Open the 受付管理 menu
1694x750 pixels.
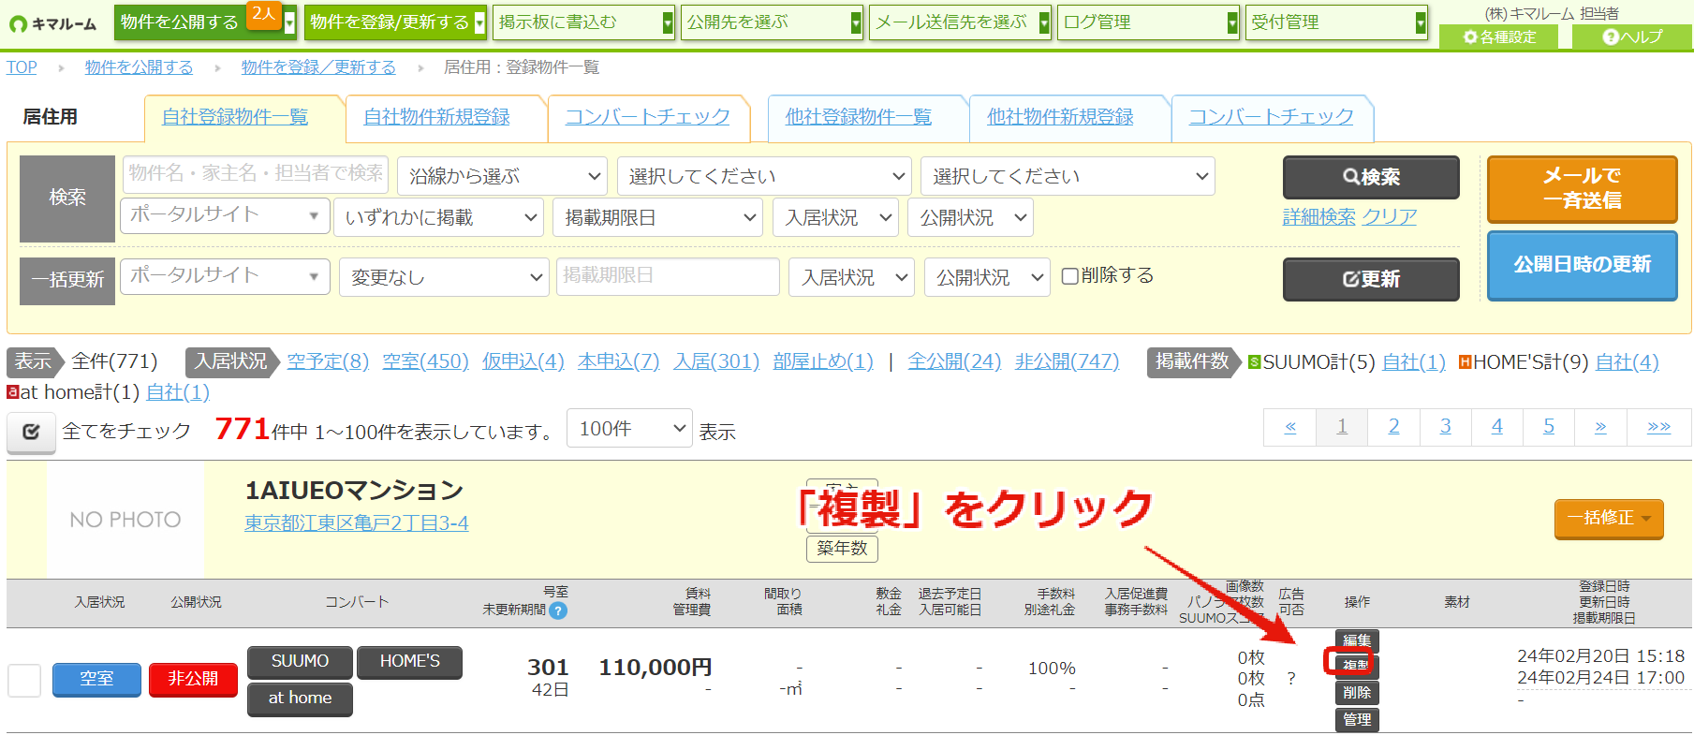click(x=1337, y=22)
